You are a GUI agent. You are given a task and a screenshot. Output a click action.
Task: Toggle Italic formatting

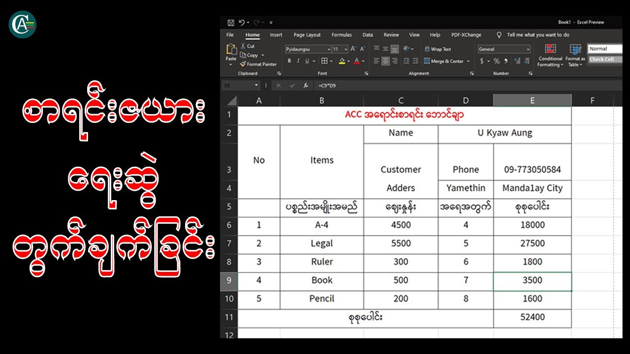pyautogui.click(x=298, y=61)
